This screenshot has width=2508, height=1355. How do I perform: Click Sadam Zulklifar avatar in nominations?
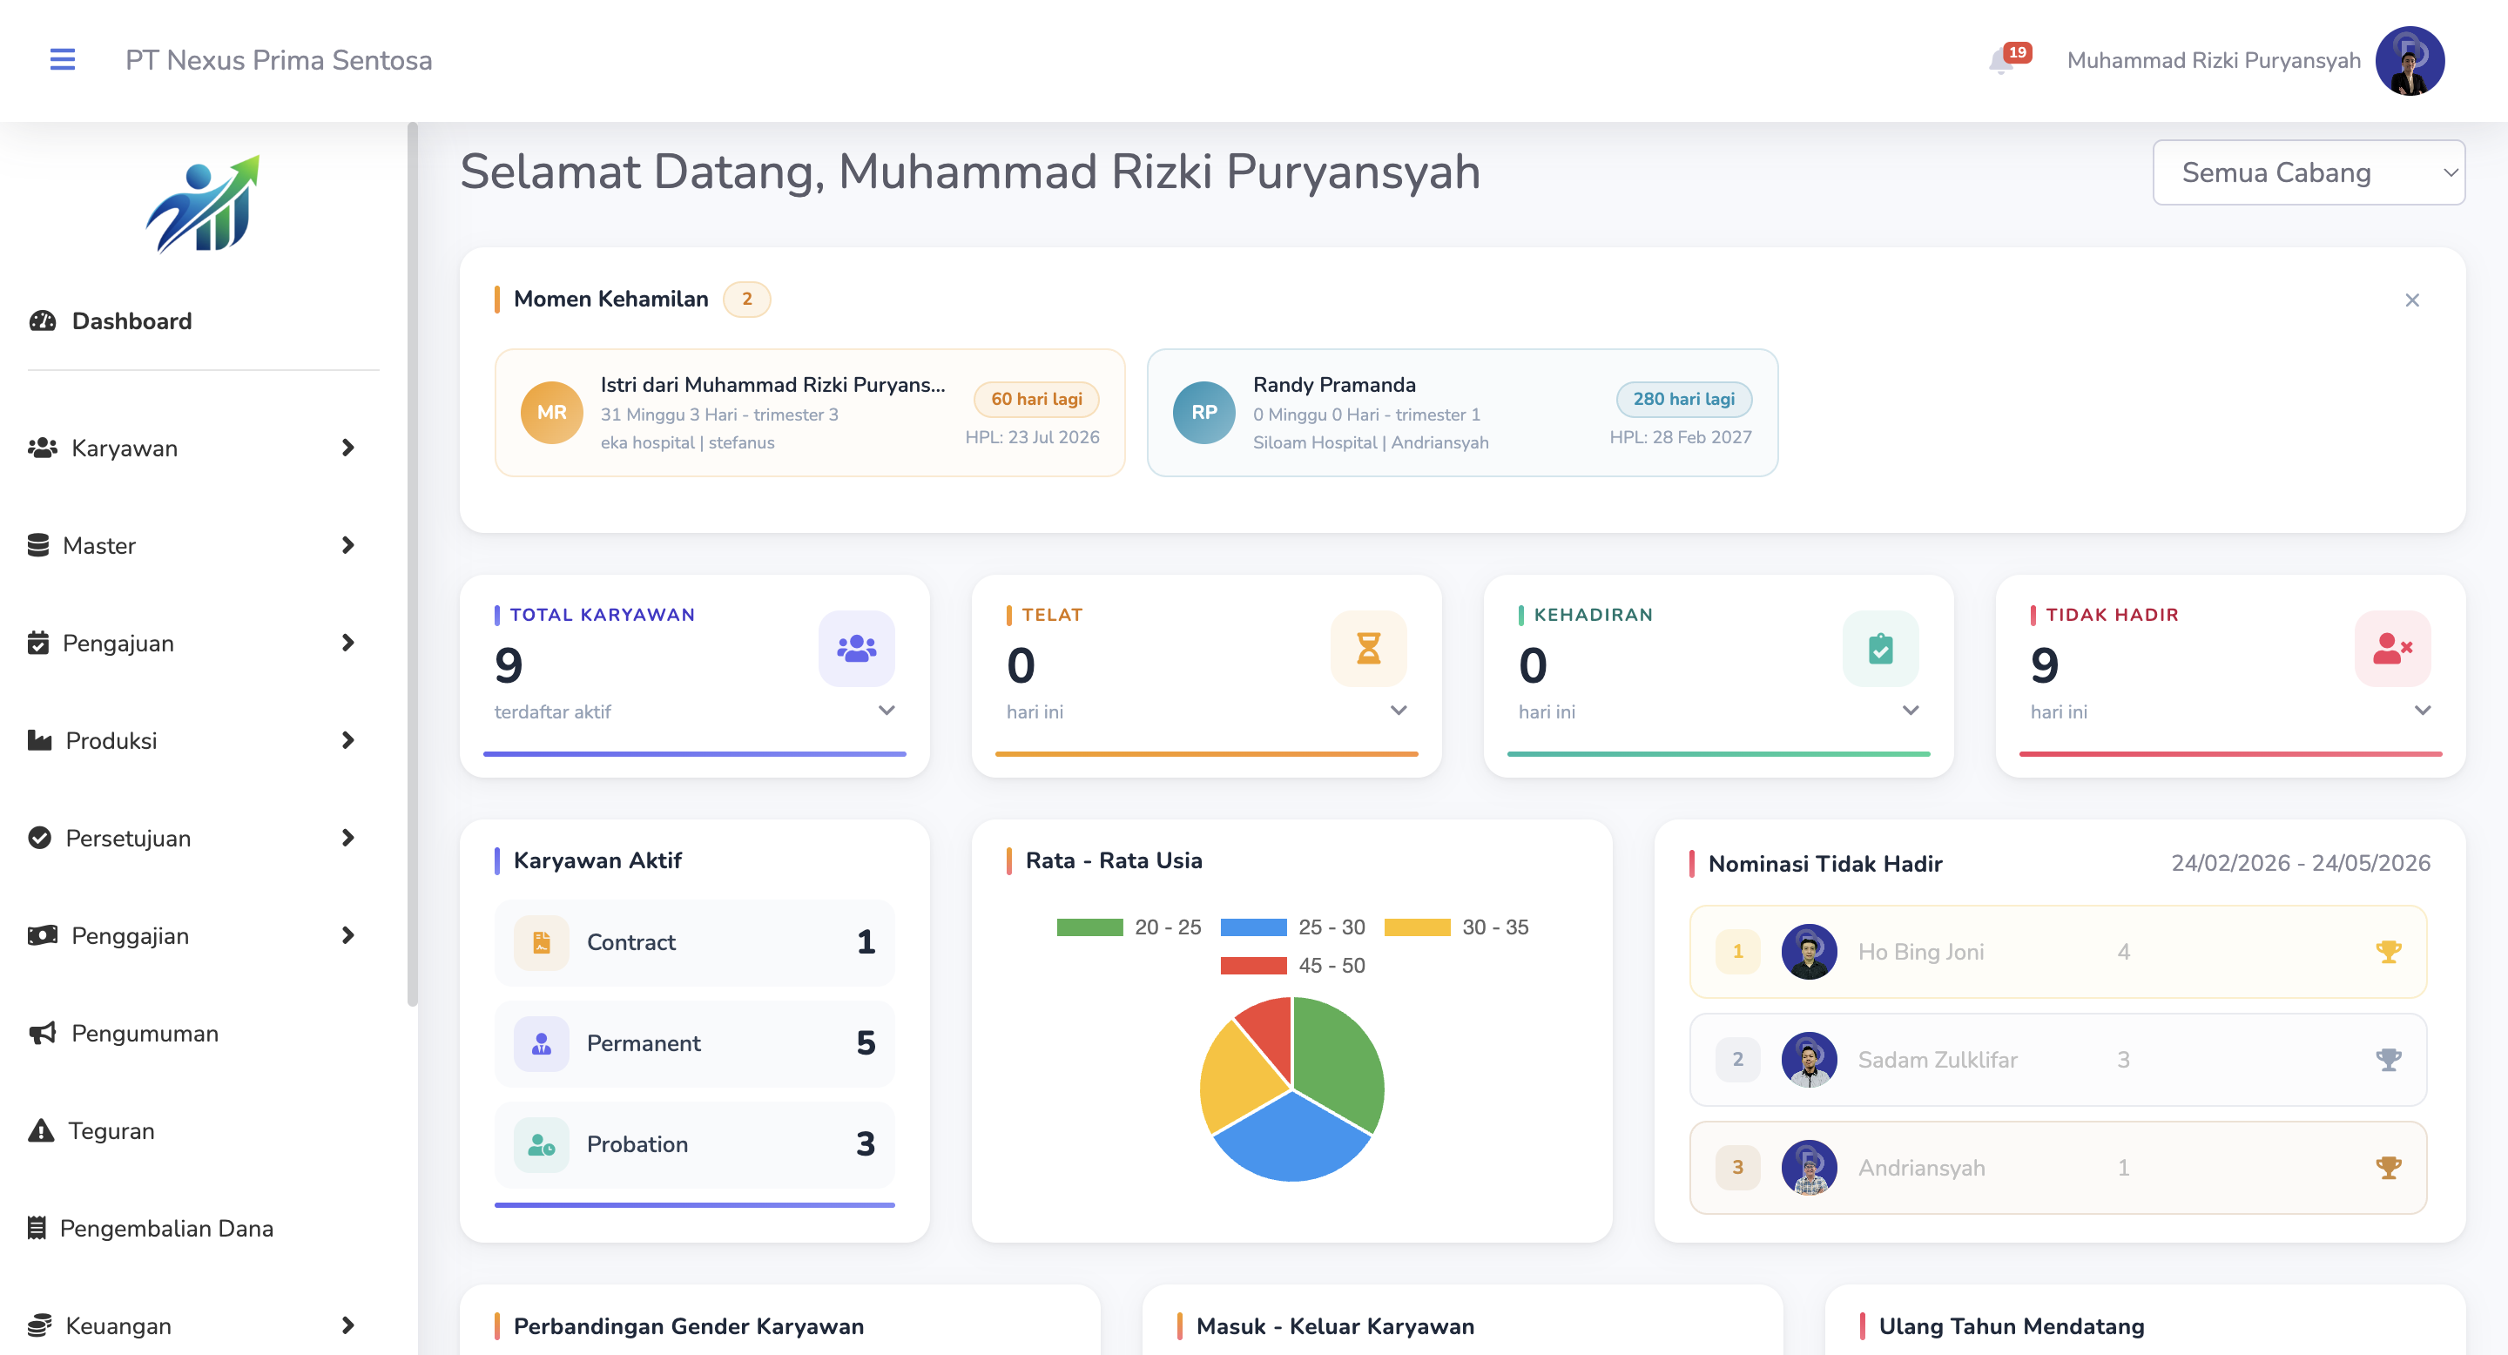point(1809,1059)
